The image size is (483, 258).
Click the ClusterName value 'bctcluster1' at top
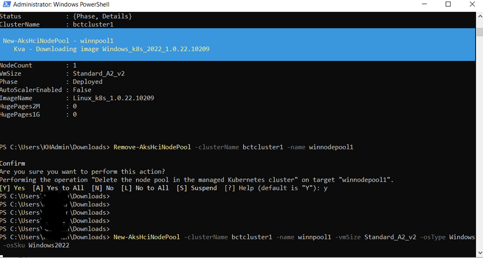[x=93, y=25]
